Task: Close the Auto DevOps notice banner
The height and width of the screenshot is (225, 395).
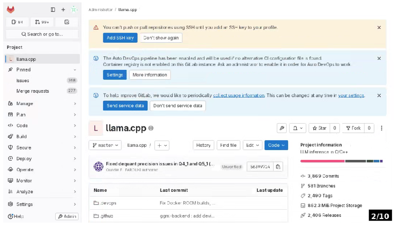Action: pos(379,58)
